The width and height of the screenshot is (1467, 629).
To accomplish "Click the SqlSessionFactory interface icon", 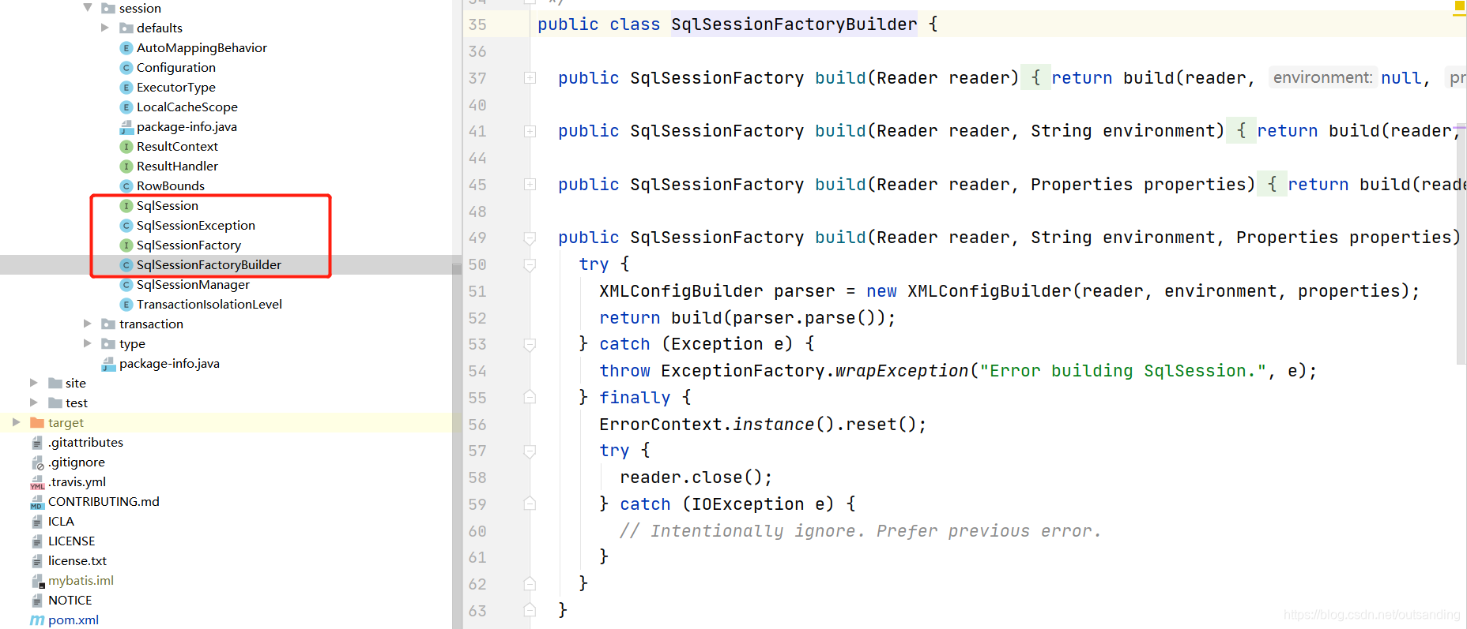I will [126, 245].
